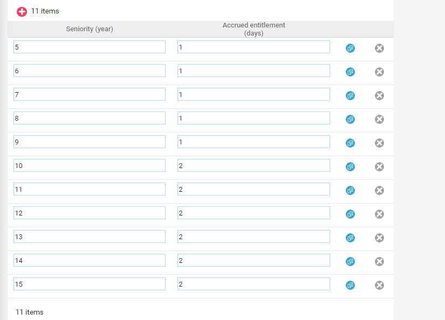Select the seniority field containing 7
445x320 pixels.
tap(90, 94)
